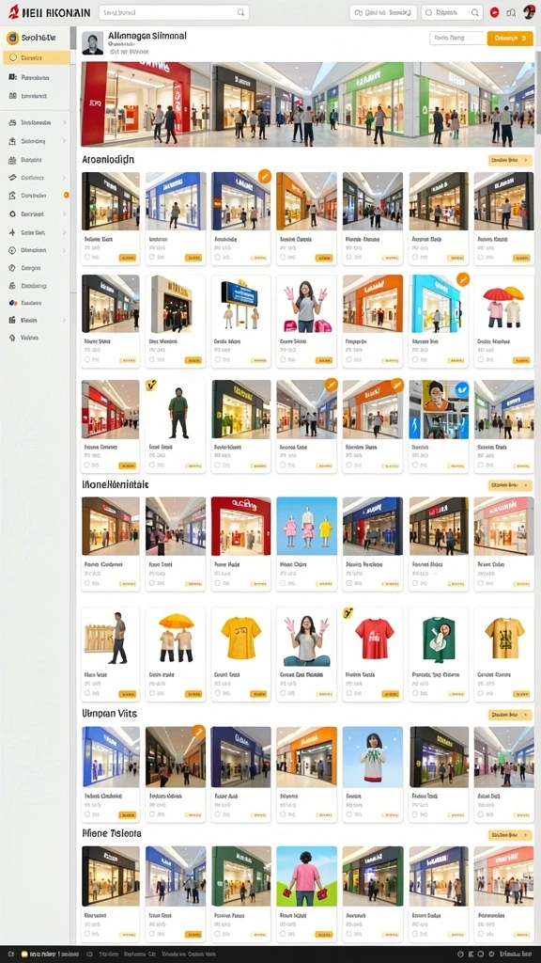
Task: Select the circle under the green-shirt standing man card
Action: point(152,465)
